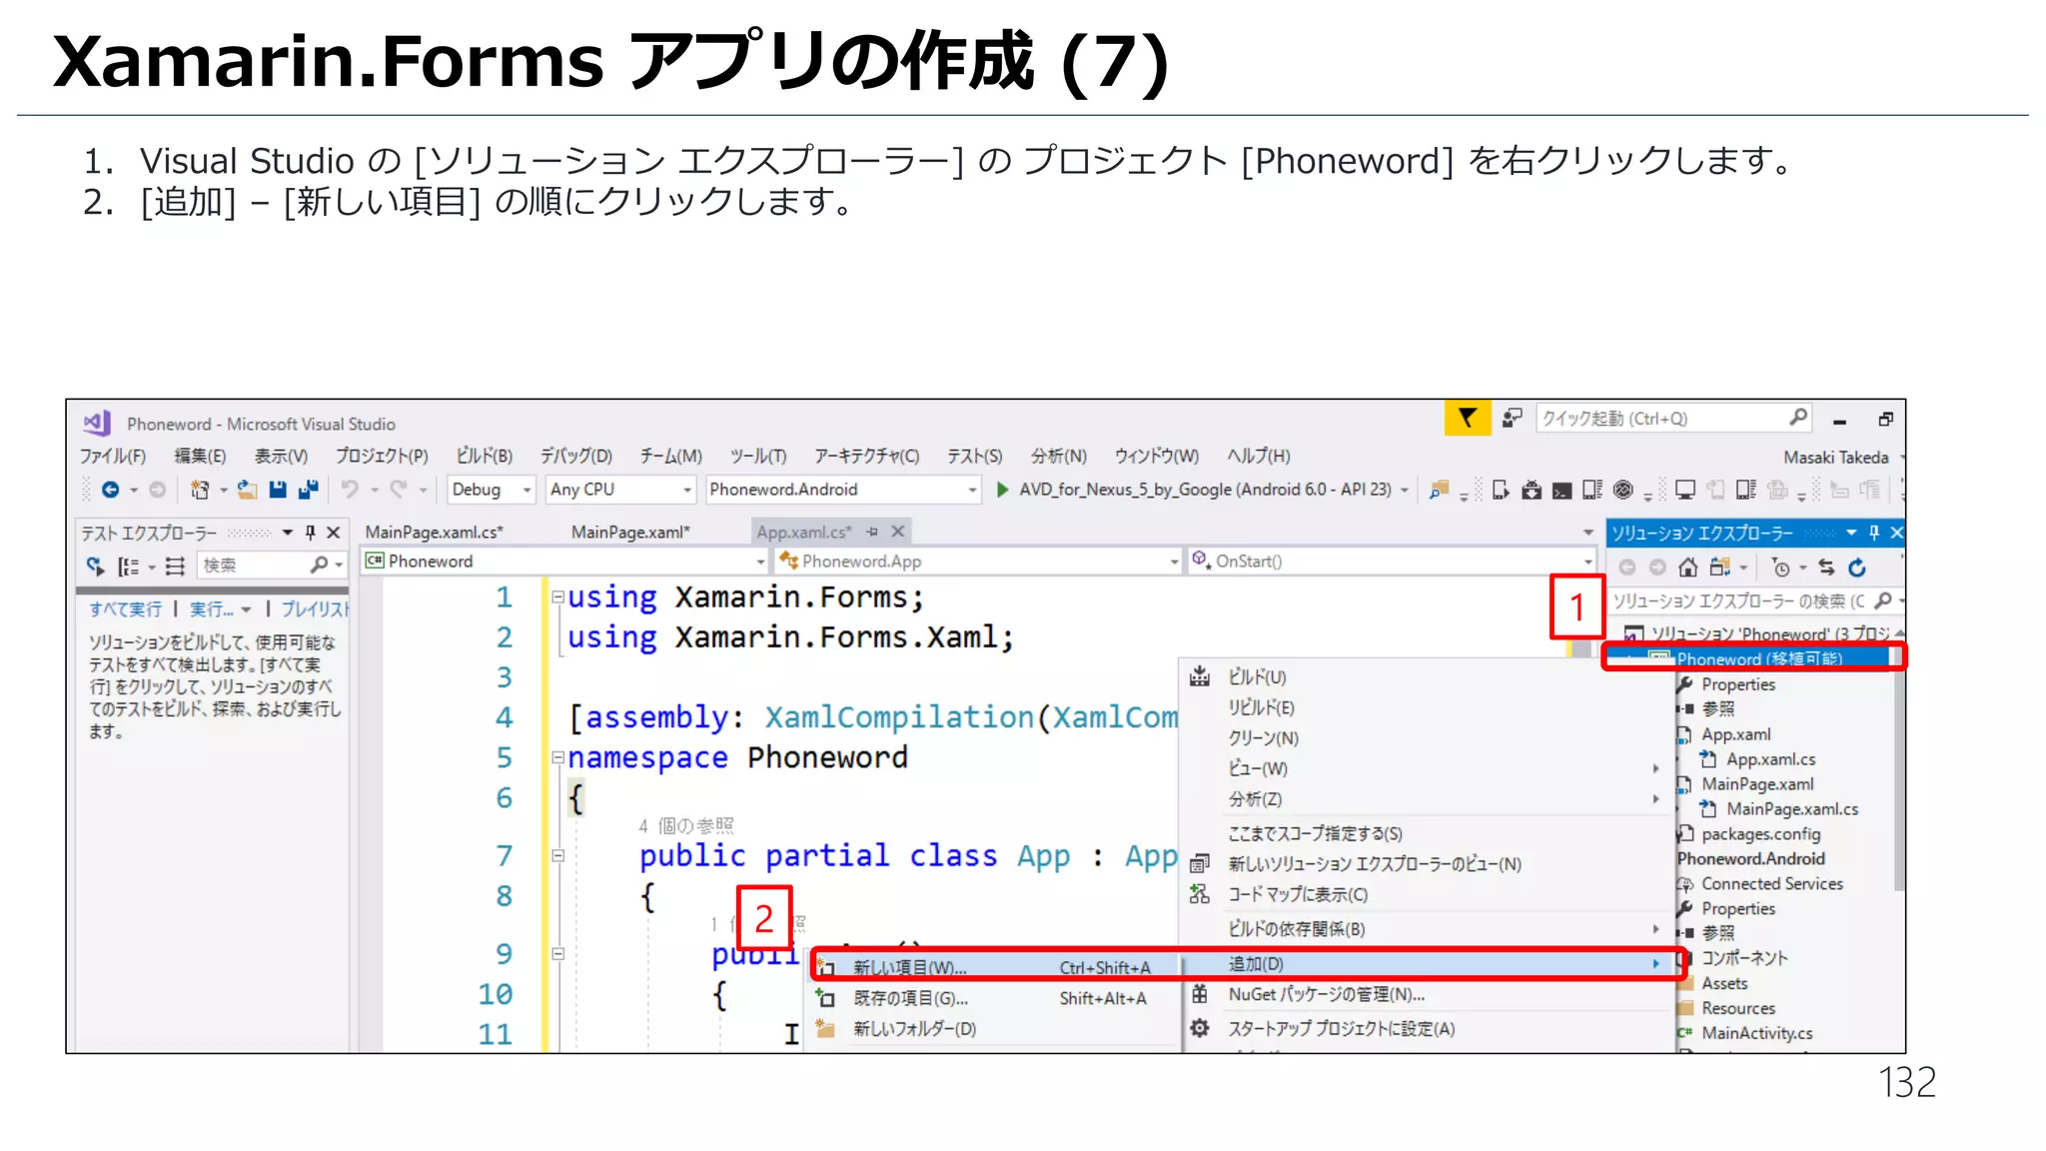This screenshot has width=2046, height=1151.
Task: Refresh the Solution Explorer
Action: point(1857,568)
